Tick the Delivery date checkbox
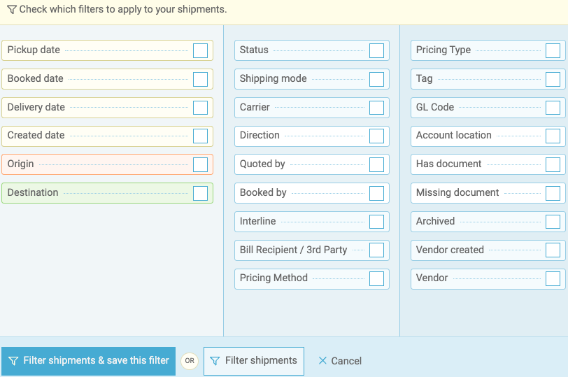This screenshot has height=377, width=568. (200, 108)
